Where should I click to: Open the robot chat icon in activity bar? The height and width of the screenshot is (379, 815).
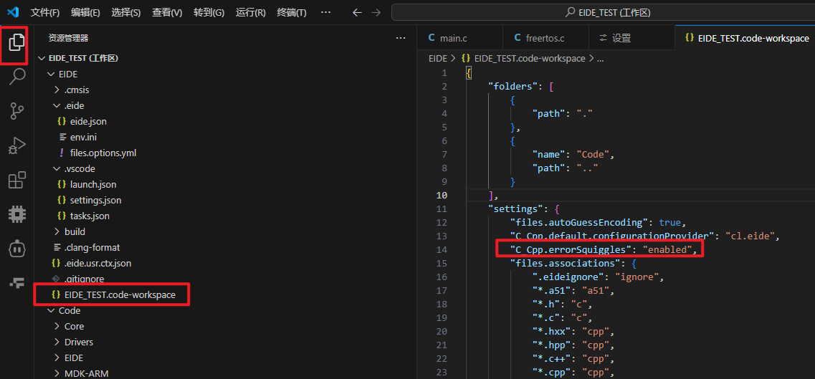[x=16, y=249]
